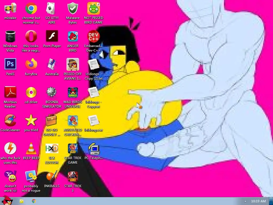Open the Windows Explorer folder in taskbar
Screen dimensions: 273x205
(x=21, y=201)
